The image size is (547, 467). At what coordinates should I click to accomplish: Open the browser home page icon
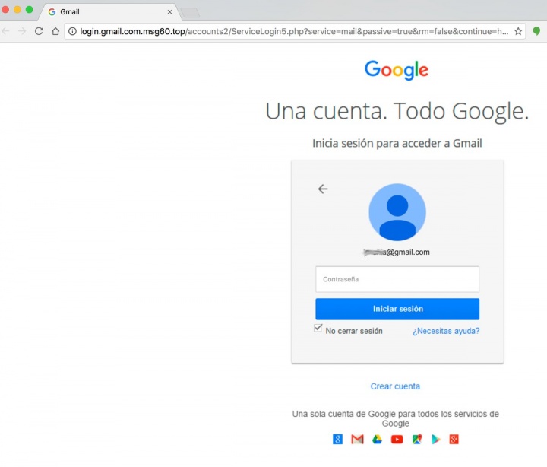(x=55, y=31)
